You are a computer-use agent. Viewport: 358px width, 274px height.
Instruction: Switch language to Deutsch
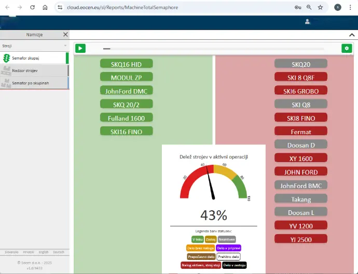[59, 252]
